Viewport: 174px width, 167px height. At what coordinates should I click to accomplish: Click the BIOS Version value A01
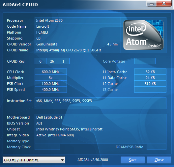101,123
